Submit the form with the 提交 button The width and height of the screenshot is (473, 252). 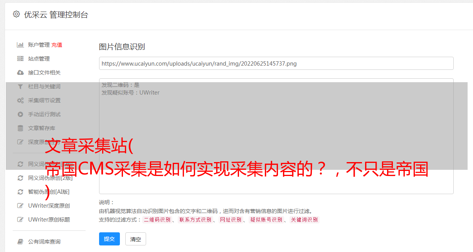pyautogui.click(x=109, y=239)
